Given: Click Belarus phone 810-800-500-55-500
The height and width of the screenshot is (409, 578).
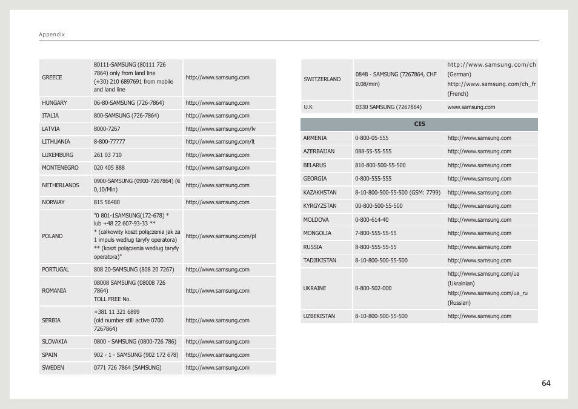Looking at the screenshot, I should [x=380, y=165].
